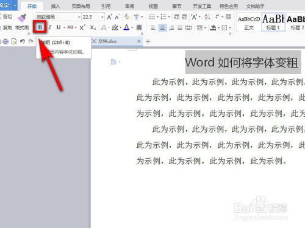Open the 页面布局 tab

tap(81, 7)
